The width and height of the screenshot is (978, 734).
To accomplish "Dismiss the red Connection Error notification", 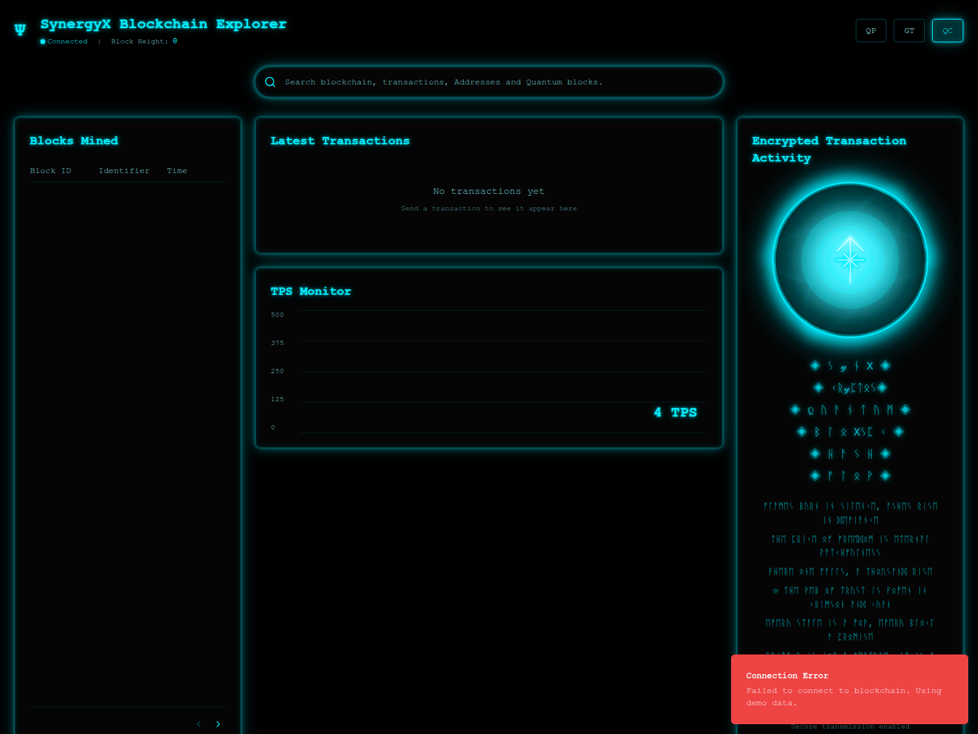I will (849, 689).
